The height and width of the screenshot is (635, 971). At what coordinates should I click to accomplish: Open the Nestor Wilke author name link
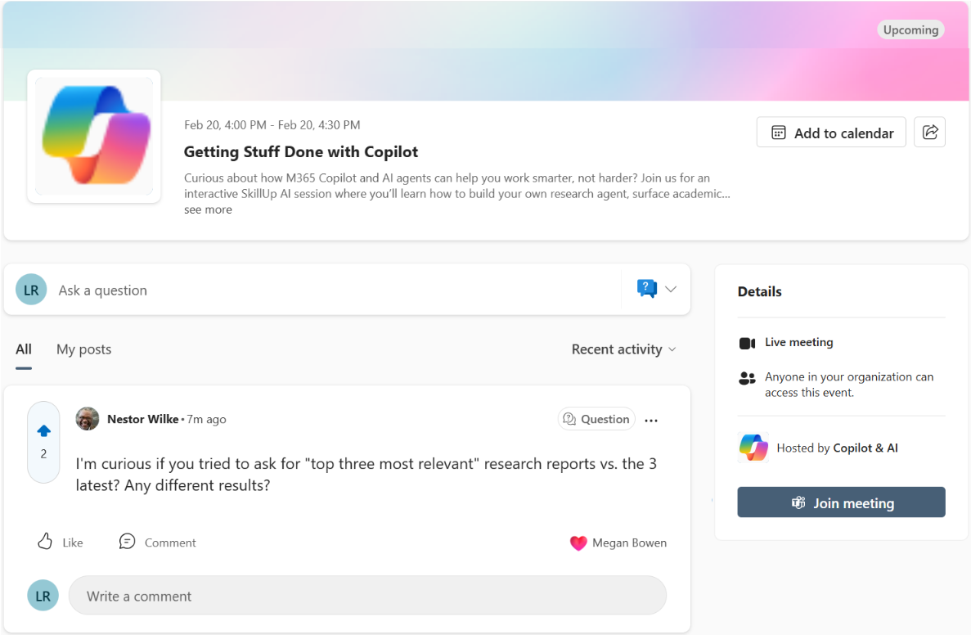pyautogui.click(x=142, y=419)
